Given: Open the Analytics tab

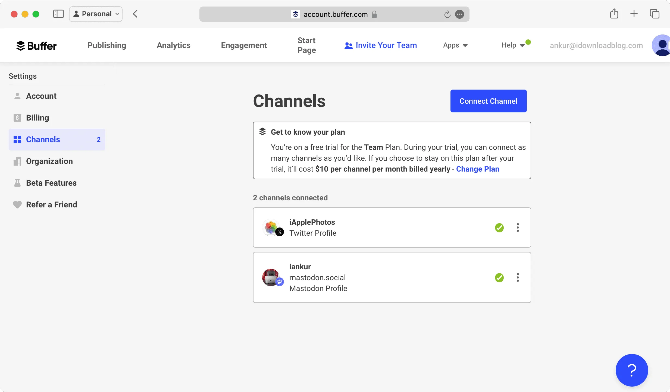Looking at the screenshot, I should point(174,45).
